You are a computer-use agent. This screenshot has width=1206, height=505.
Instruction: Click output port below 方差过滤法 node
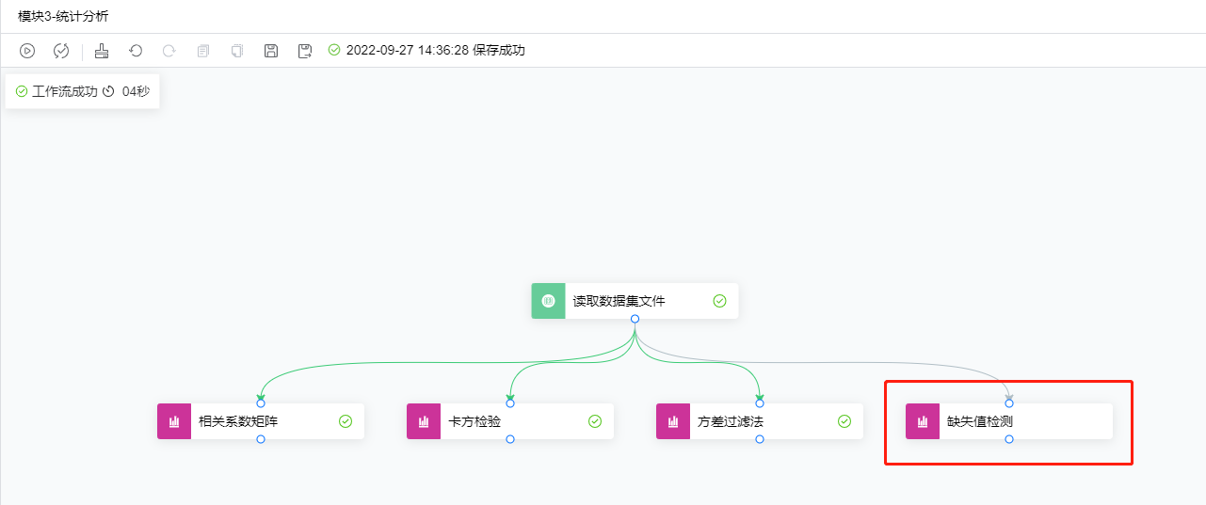click(x=760, y=439)
